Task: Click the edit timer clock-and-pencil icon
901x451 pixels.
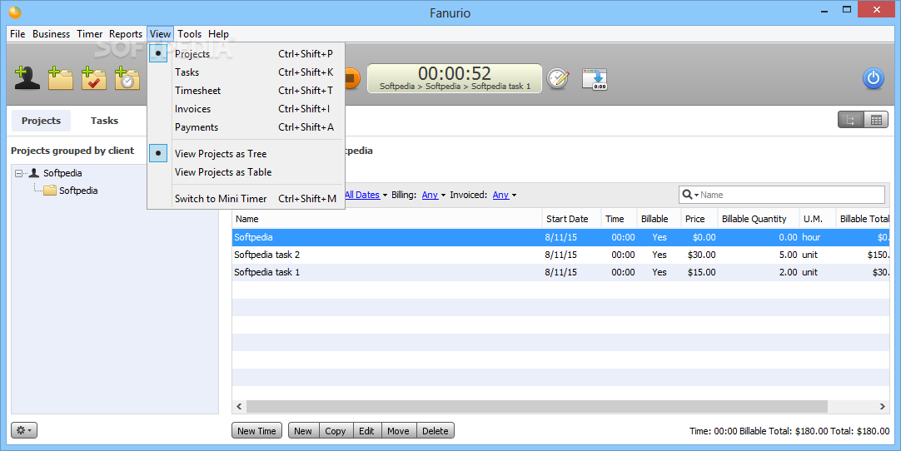Action: (x=557, y=79)
